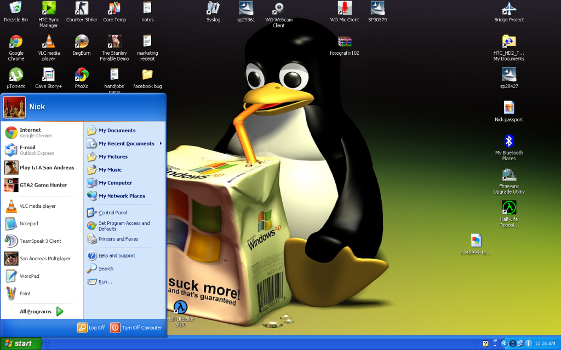561x350 pixels.
Task: Select the Bridge Project desktop icon
Action: click(509, 12)
